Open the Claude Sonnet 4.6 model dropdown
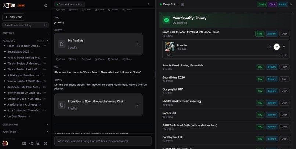296x149 pixels. 70,4
